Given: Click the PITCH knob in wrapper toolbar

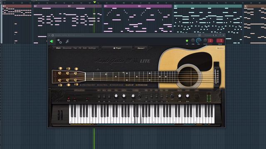Looking at the screenshot, I should click(205, 41).
